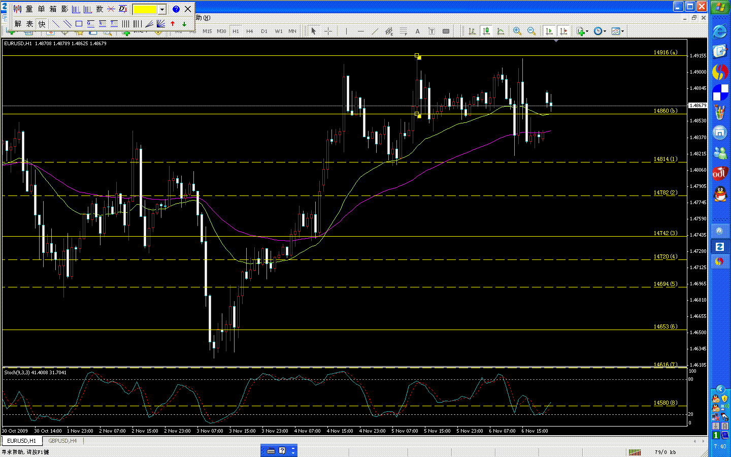Click the Stoch(9,3,3) indicator label
Screen dimensions: 731x457
click(x=36, y=372)
